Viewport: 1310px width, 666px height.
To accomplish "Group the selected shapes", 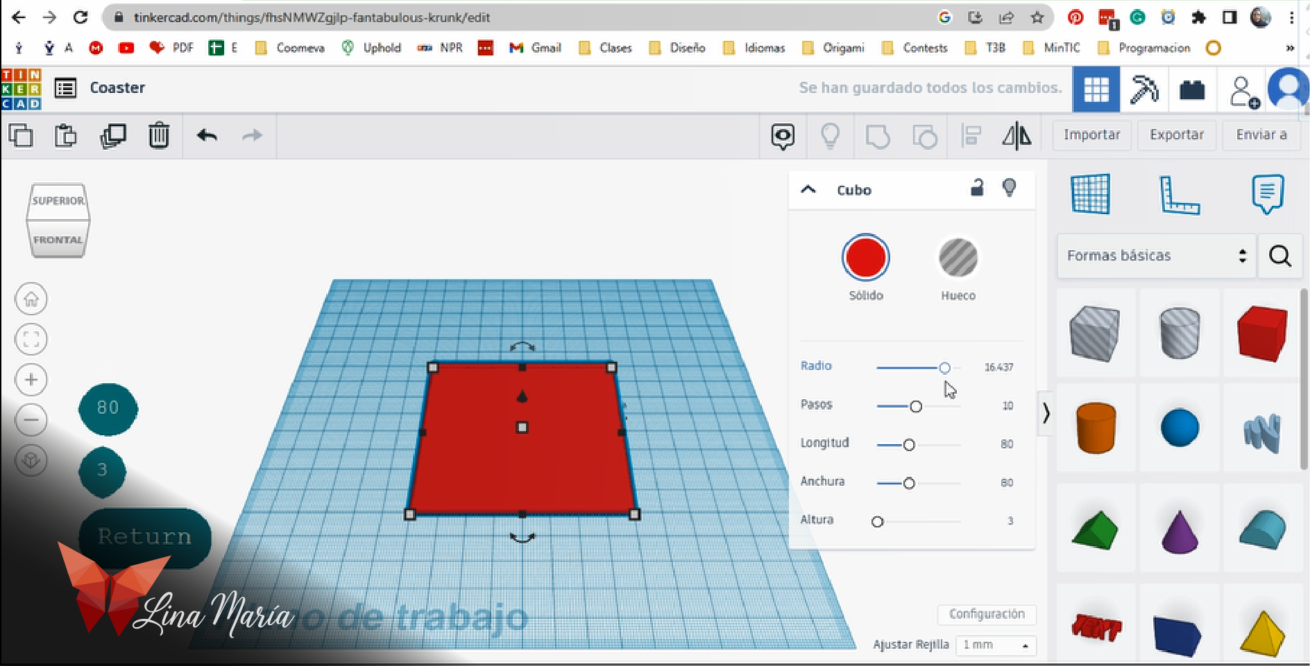I will (x=877, y=136).
